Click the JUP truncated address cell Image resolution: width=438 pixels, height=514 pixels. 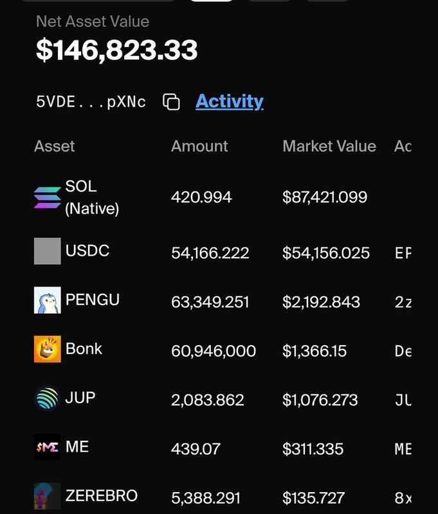403,400
